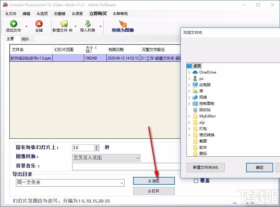Open the File (&文件) menu
The height and width of the screenshot is (207, 280).
(11, 13)
